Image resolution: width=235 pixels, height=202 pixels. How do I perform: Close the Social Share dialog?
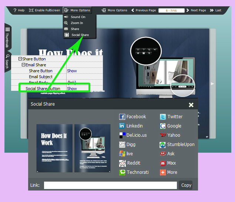click(x=191, y=105)
